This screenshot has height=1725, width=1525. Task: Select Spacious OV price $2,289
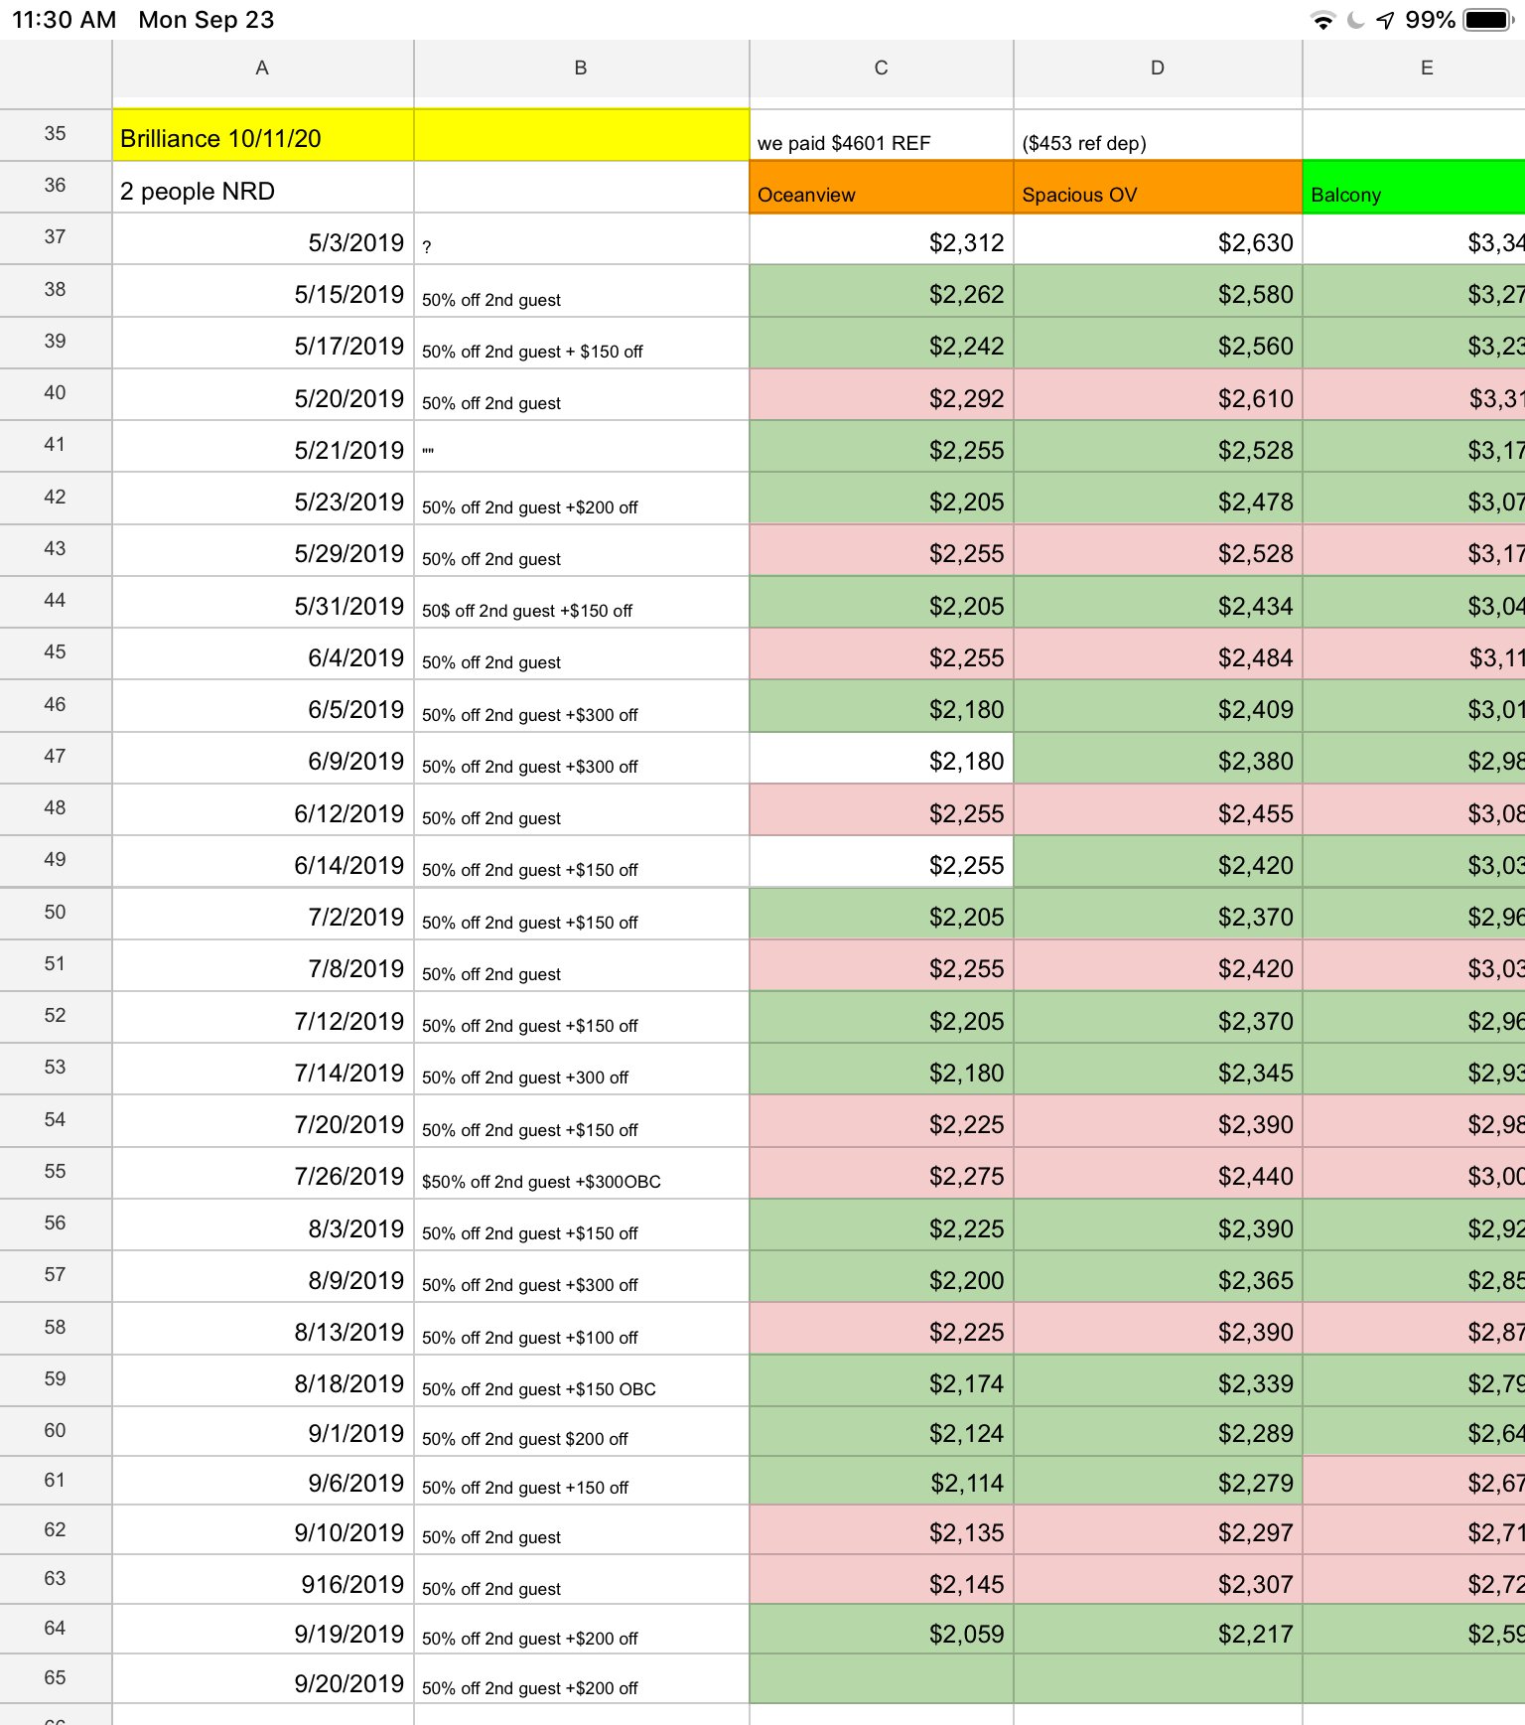[x=1158, y=1431]
